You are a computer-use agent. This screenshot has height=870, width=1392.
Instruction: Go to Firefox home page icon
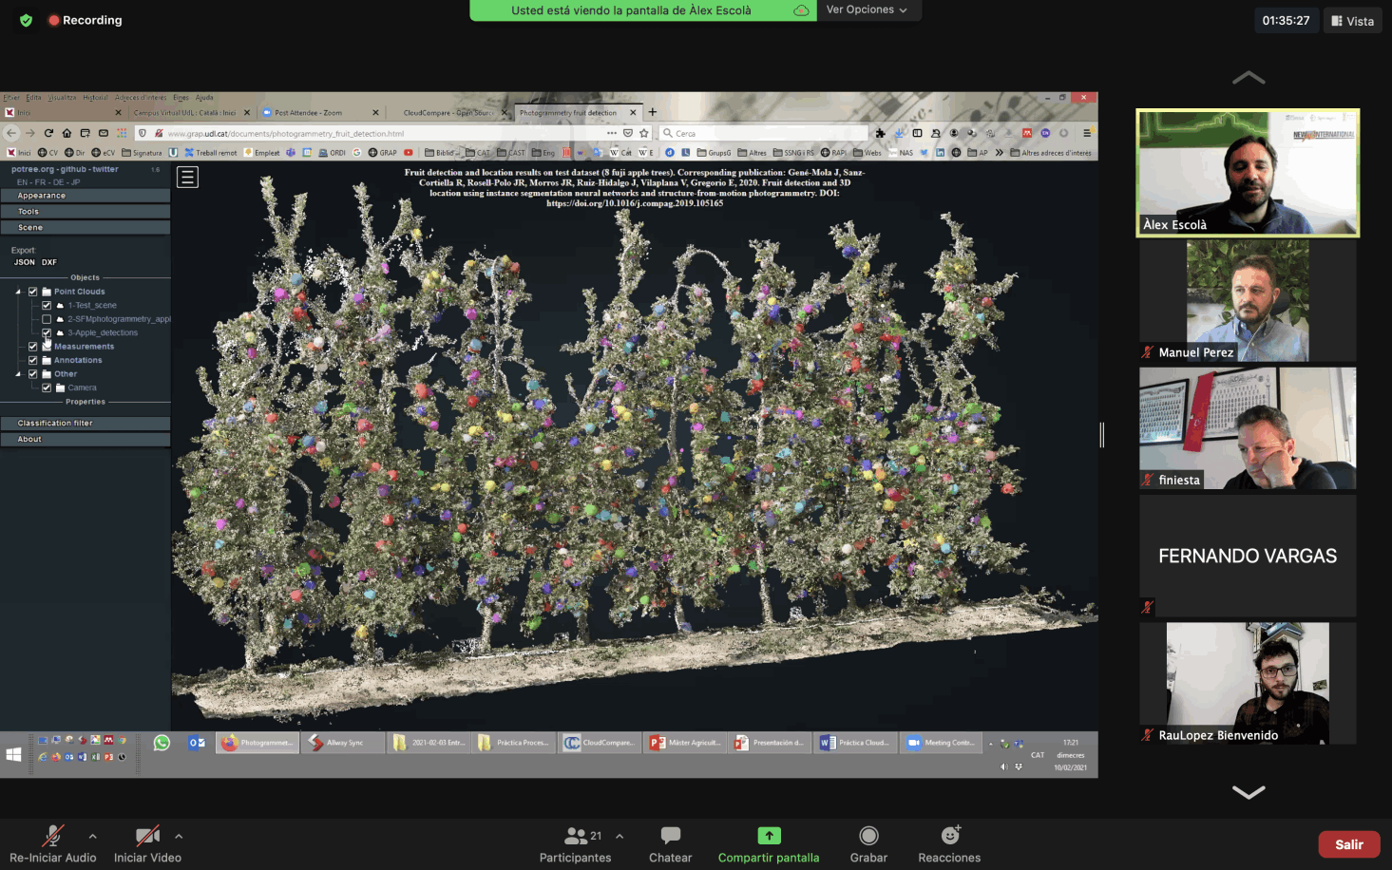coord(67,133)
